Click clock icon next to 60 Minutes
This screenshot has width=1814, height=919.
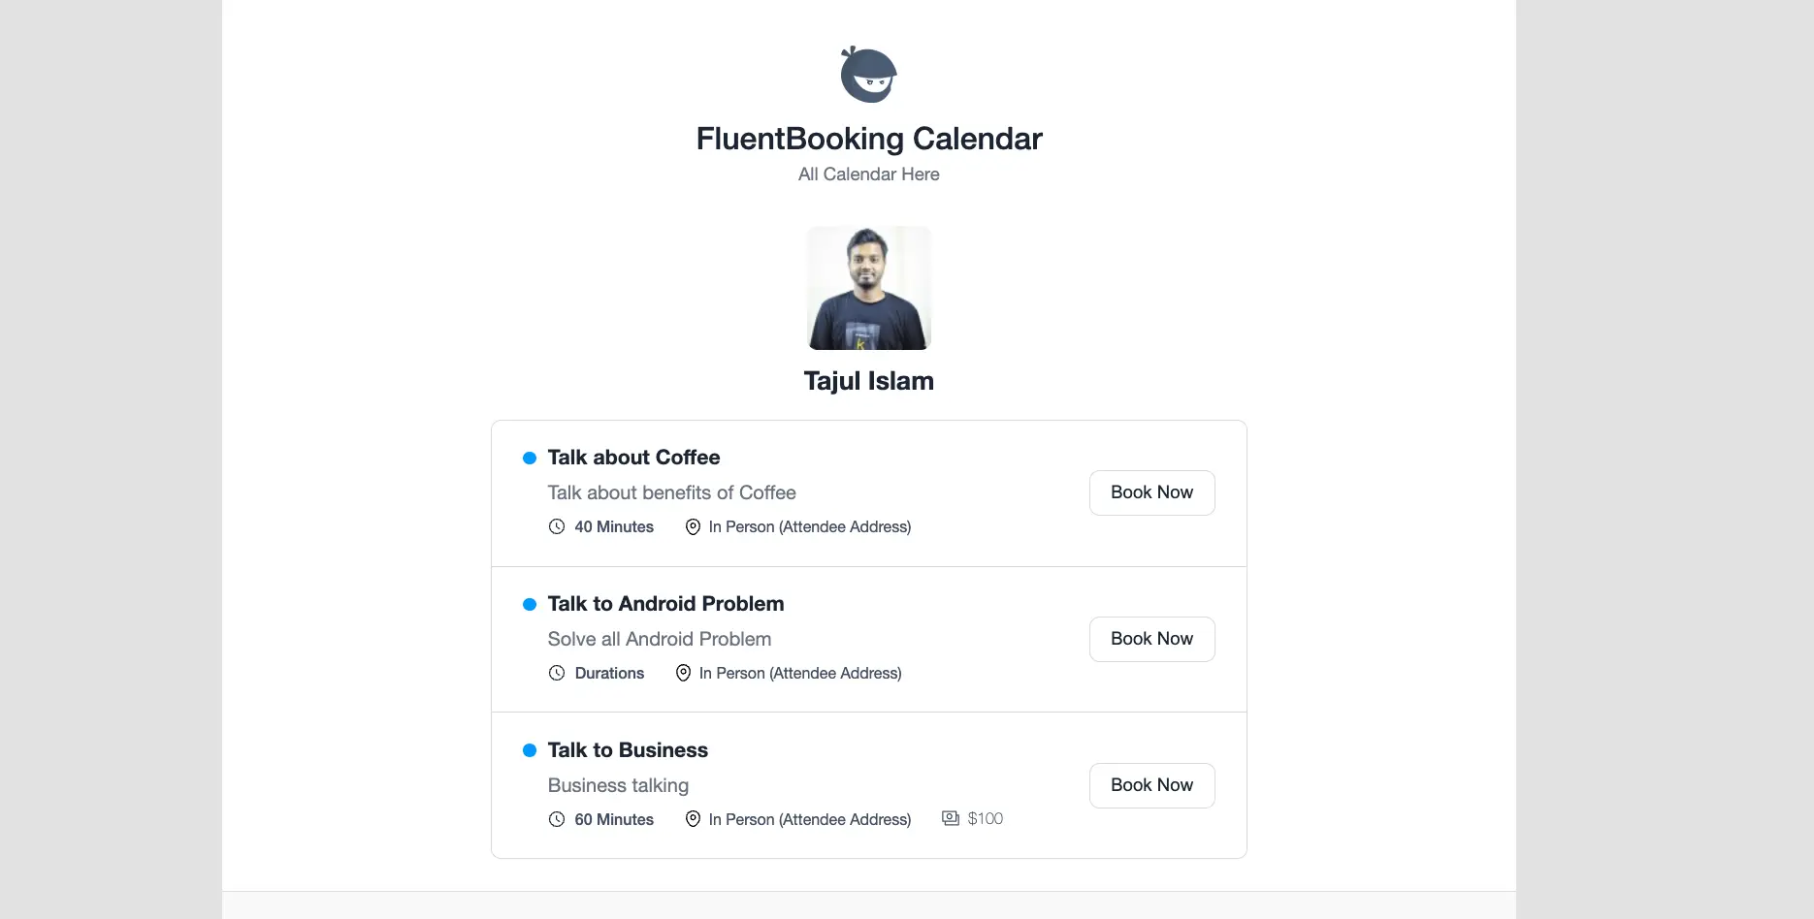(x=557, y=820)
